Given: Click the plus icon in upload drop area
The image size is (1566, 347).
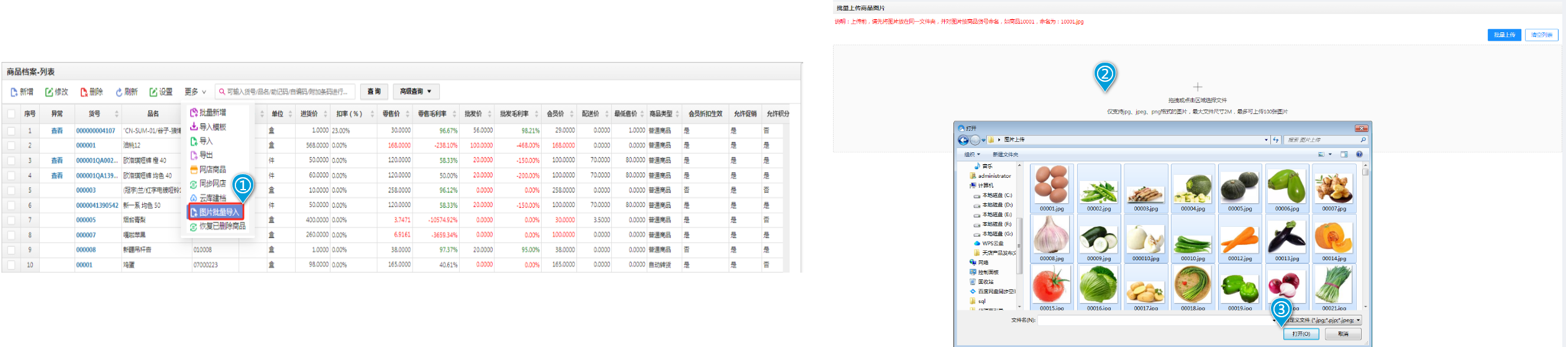Looking at the screenshot, I should tap(1198, 87).
